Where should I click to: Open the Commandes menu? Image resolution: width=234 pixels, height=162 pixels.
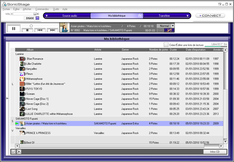click(x=42, y=9)
